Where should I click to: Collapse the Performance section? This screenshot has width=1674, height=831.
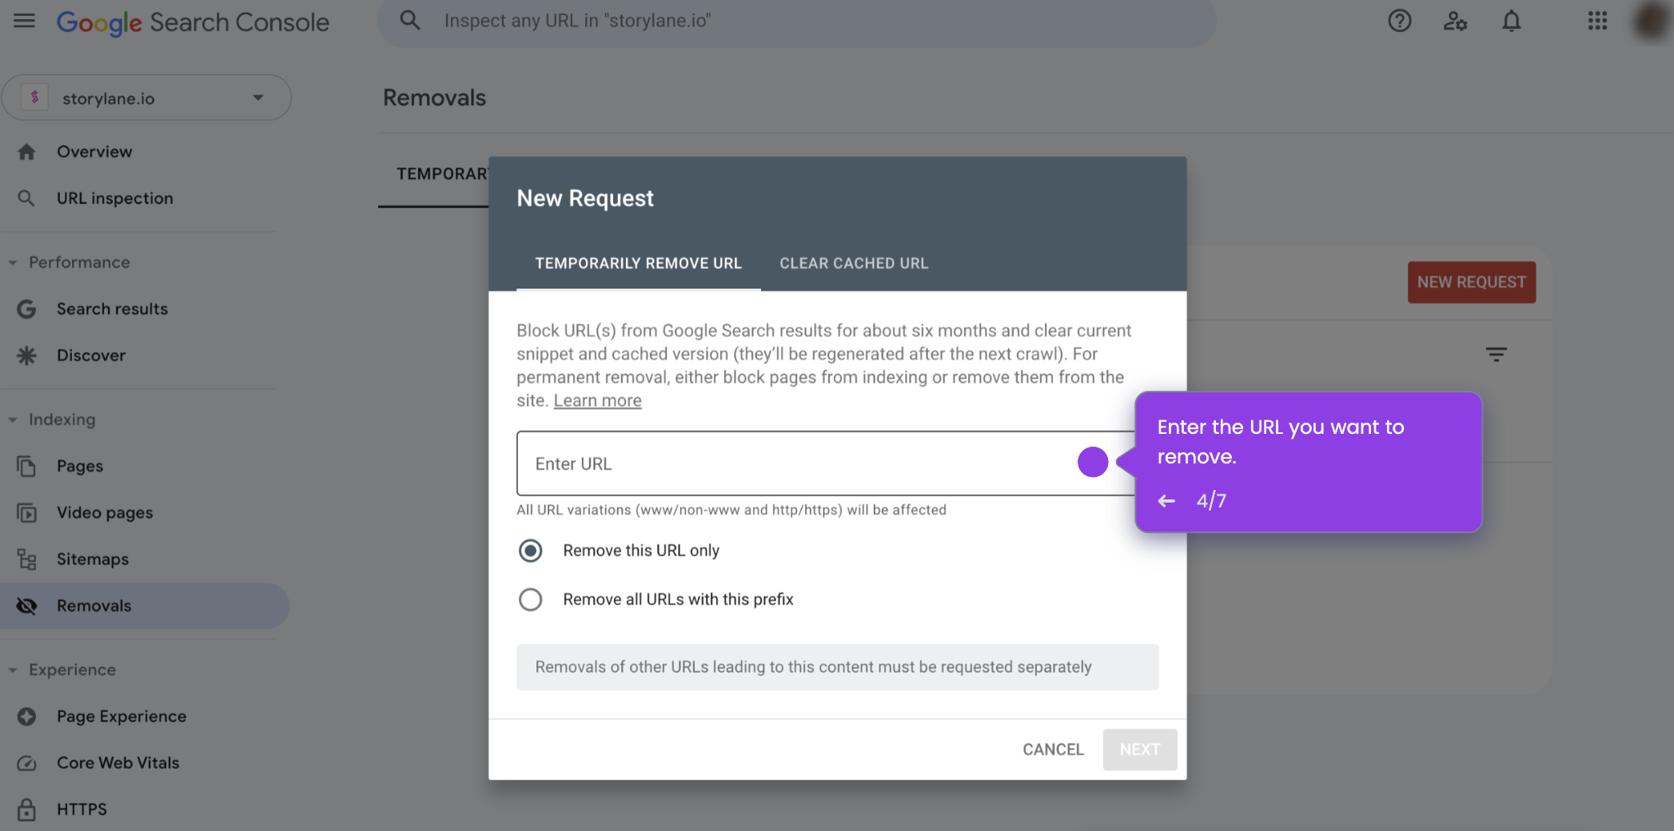point(11,262)
